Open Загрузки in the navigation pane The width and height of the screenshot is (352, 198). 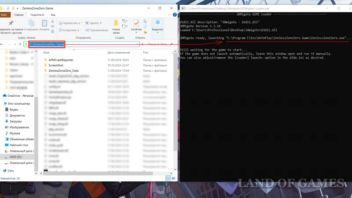pos(15,121)
